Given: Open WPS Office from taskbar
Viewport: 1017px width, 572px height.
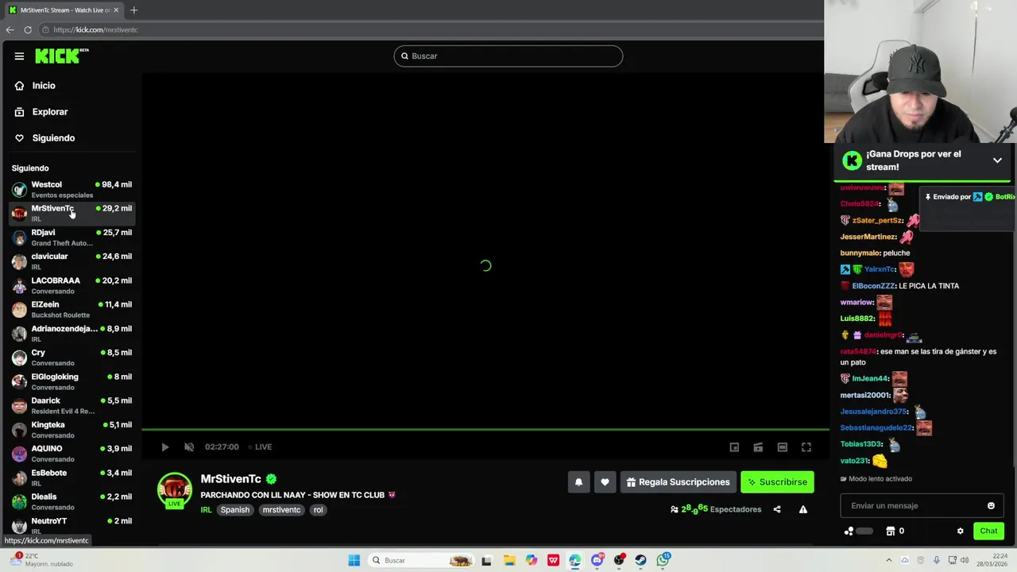Looking at the screenshot, I should tap(553, 560).
